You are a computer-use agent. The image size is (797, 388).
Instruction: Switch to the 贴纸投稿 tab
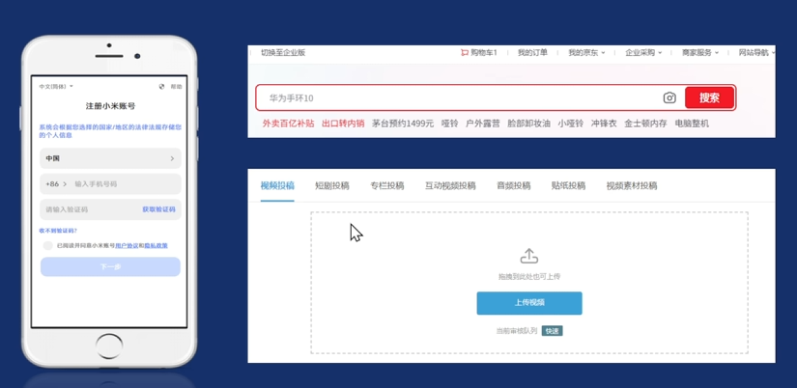(568, 186)
